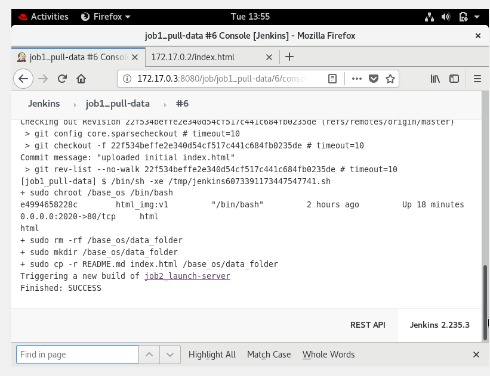Click the "git rev-list --no-walk" line
This screenshot has height=376, width=490.
[x=211, y=169]
